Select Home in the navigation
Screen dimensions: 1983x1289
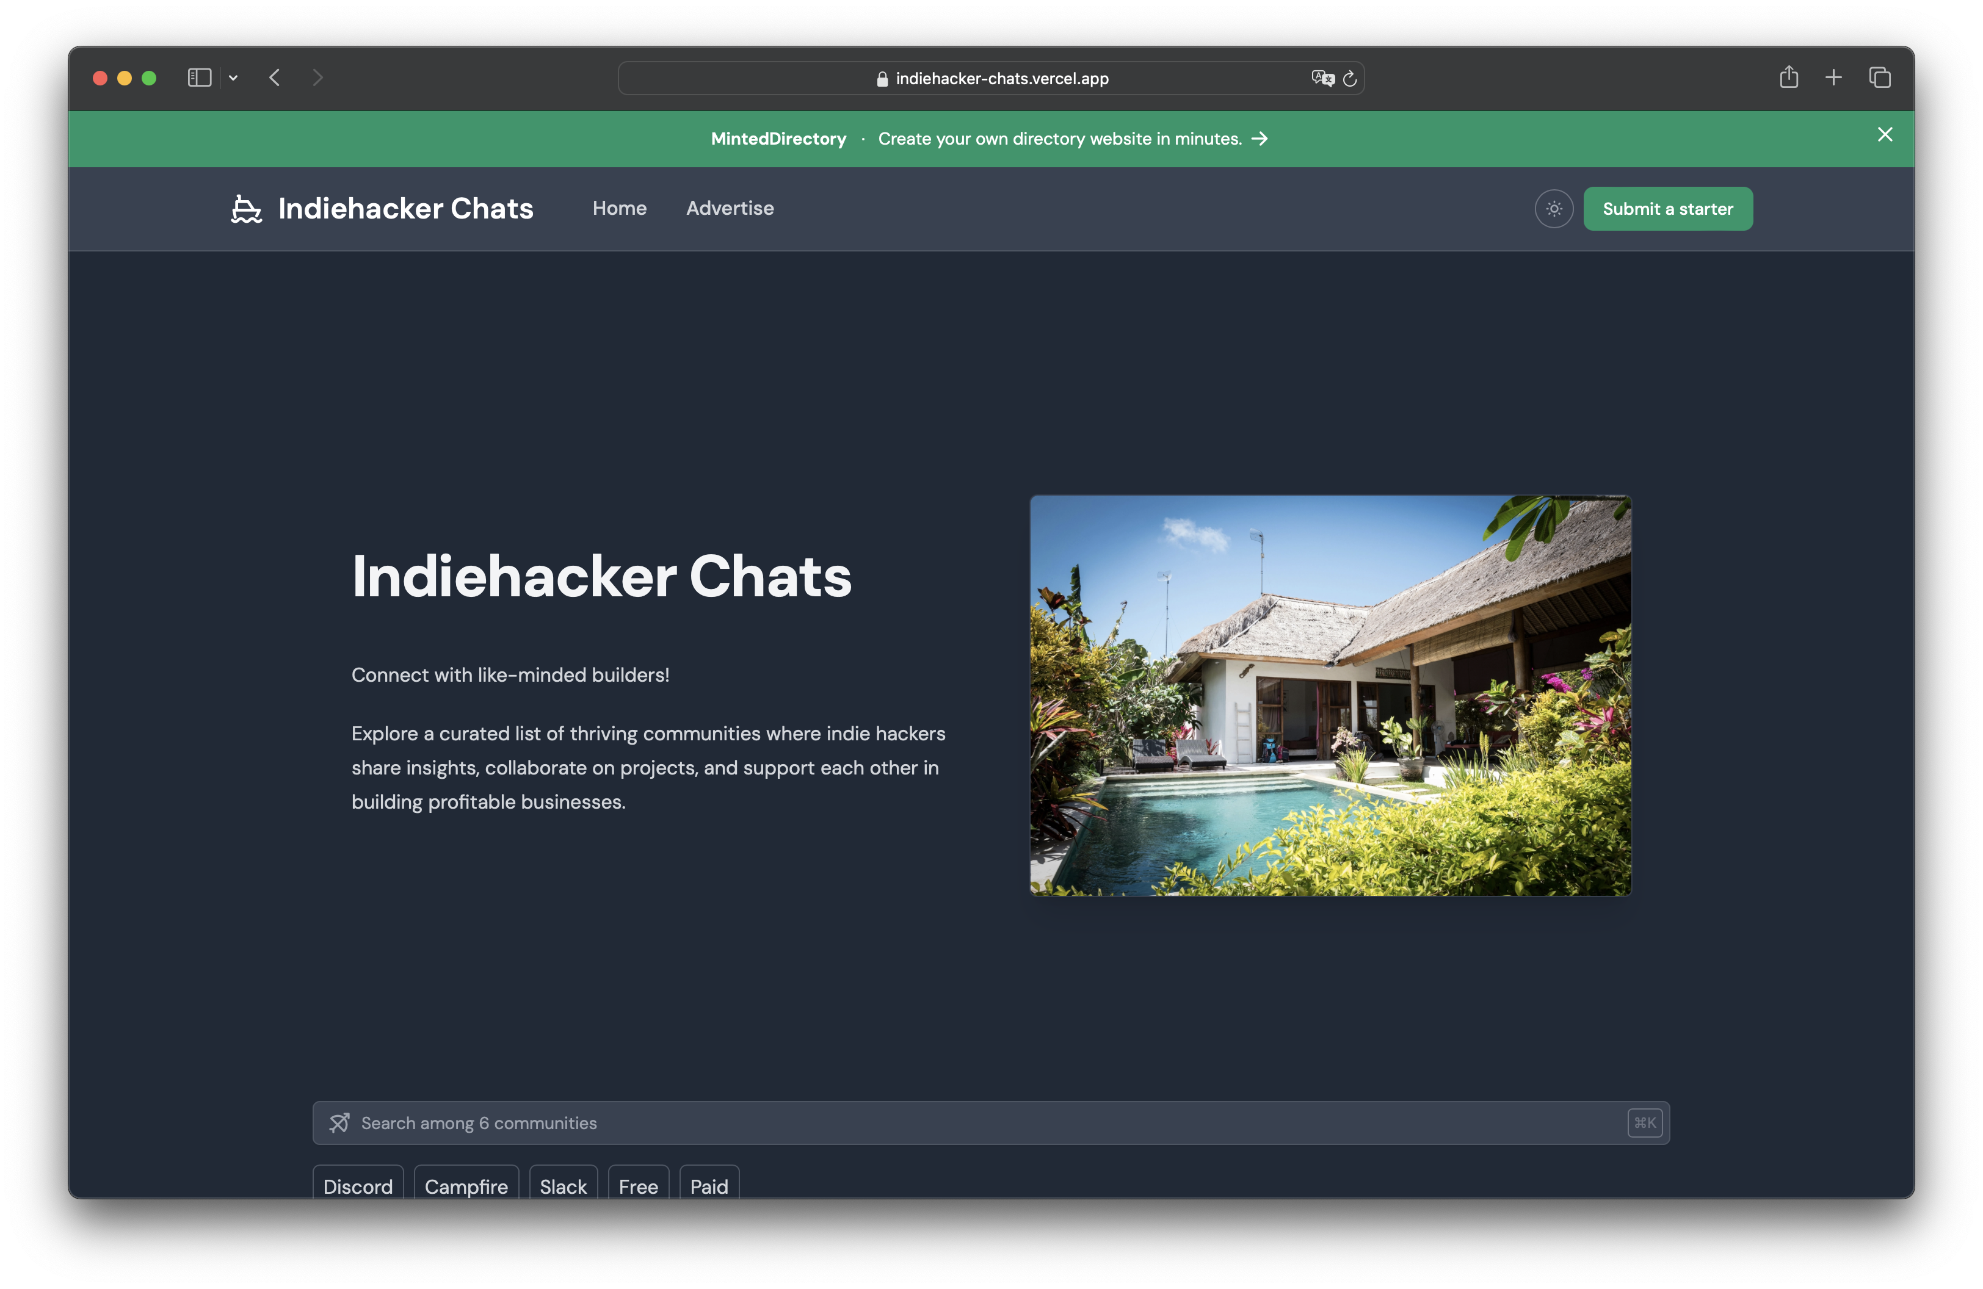coord(619,208)
